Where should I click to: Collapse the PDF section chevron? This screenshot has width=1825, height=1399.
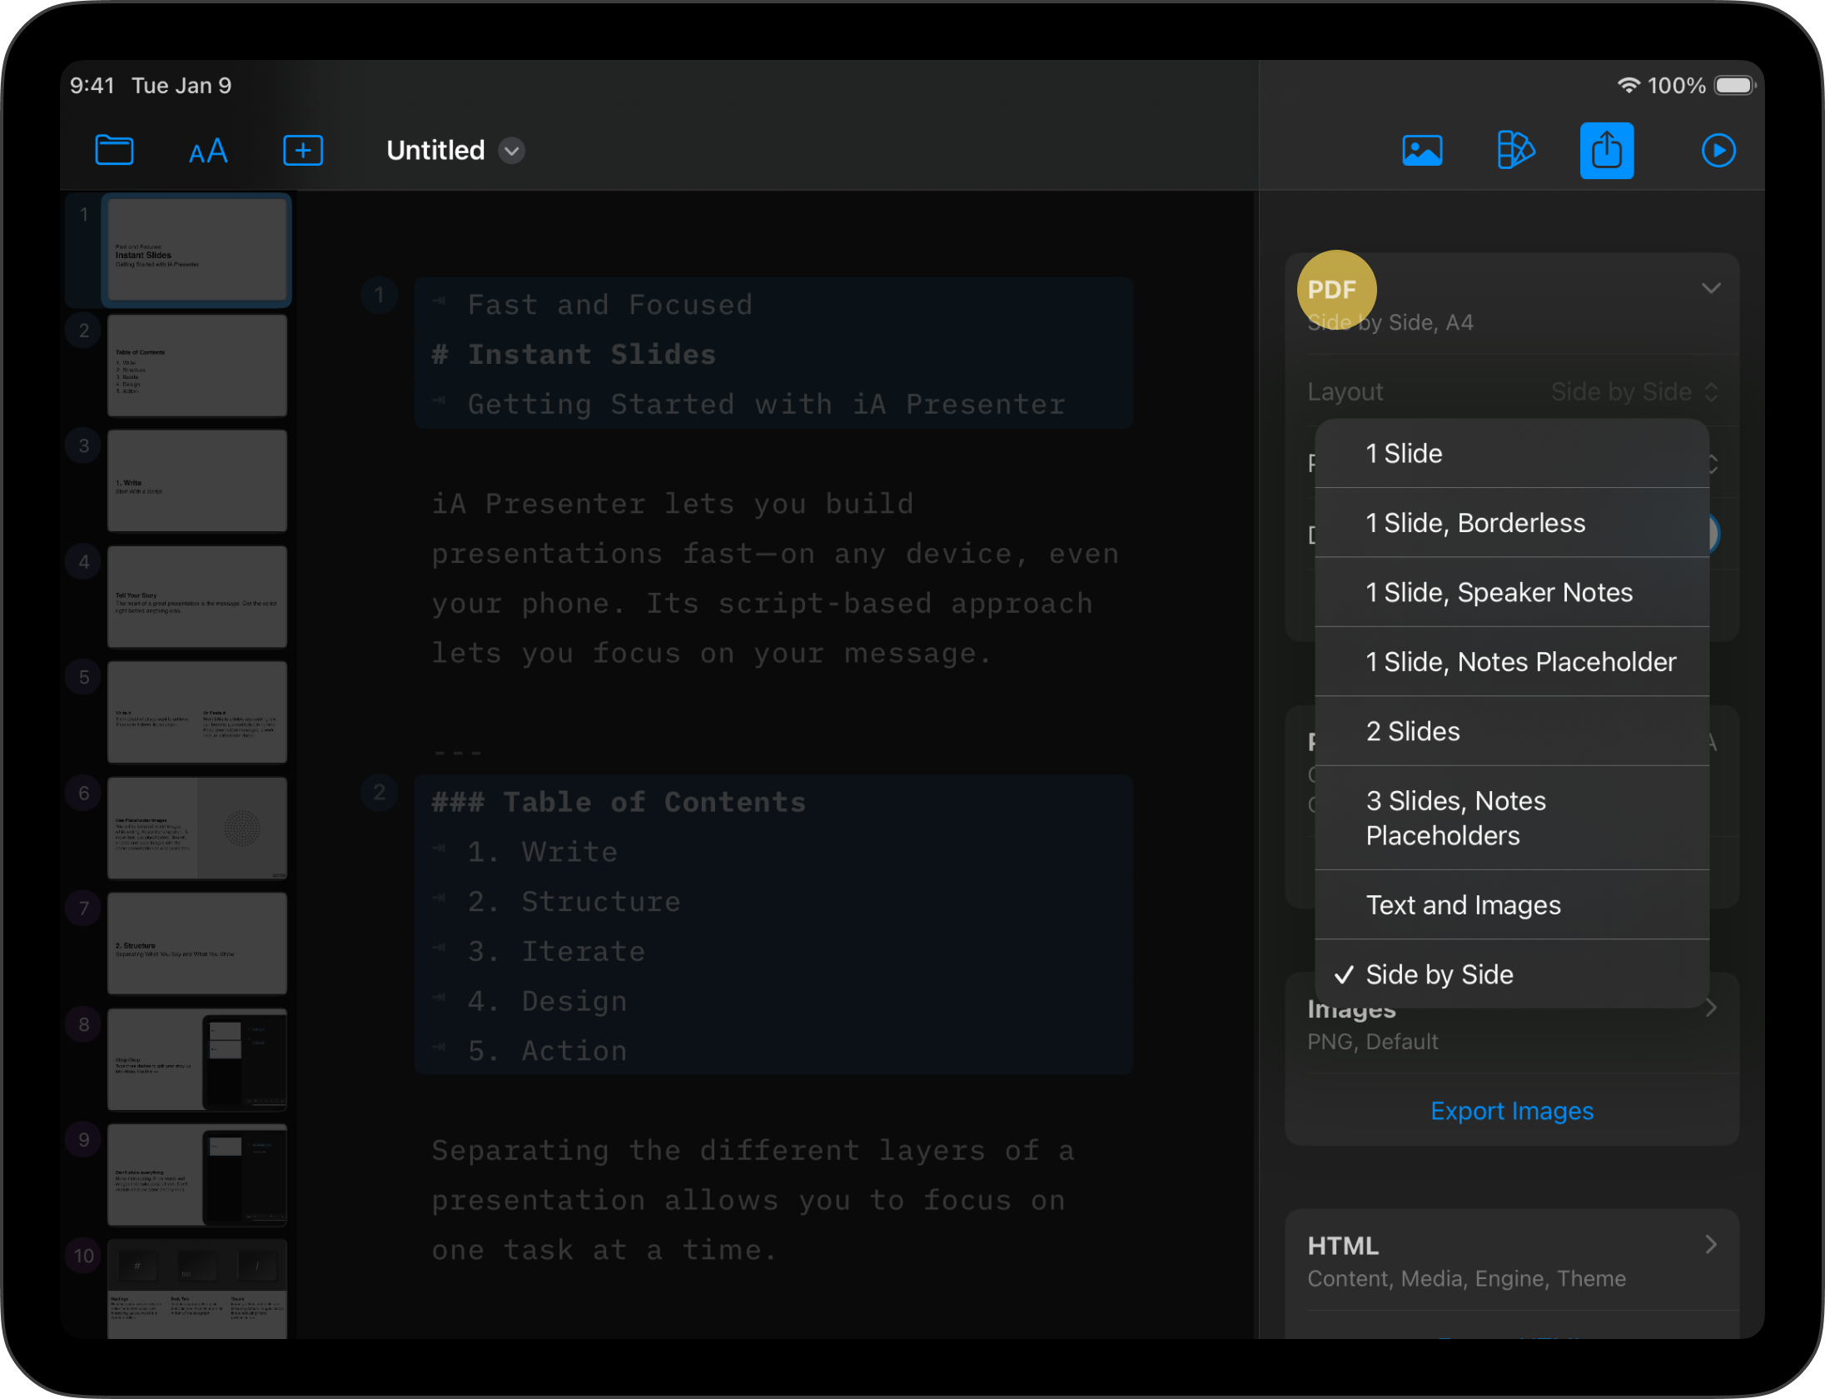point(1711,289)
